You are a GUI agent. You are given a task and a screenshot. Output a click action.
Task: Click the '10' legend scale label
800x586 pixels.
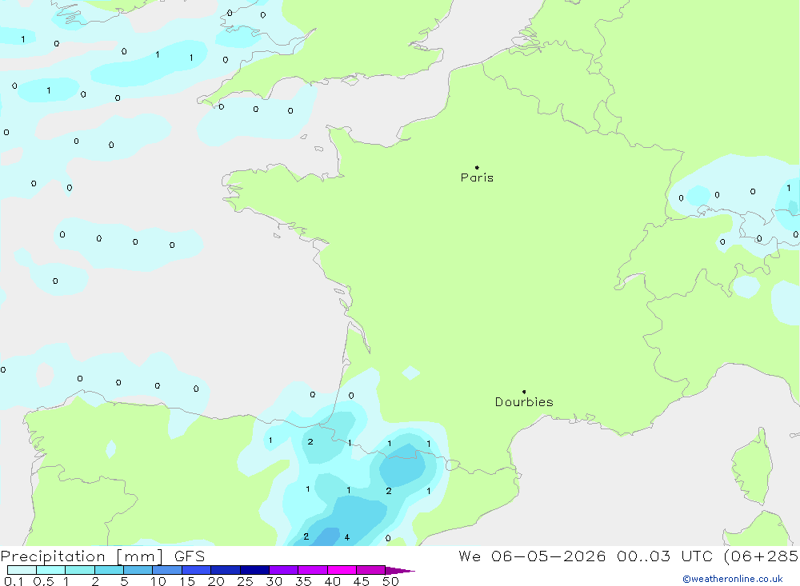click(158, 581)
